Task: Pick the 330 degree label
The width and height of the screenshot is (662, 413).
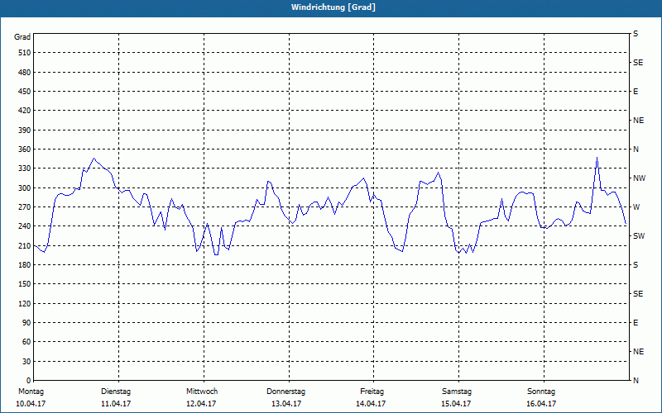Action: coord(25,169)
